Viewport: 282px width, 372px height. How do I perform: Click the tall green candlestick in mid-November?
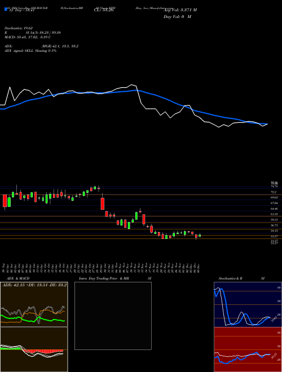(x=136, y=216)
